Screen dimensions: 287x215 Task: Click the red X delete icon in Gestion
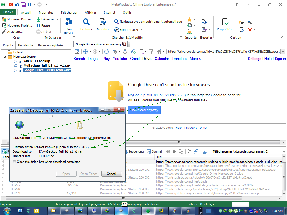[250, 30]
